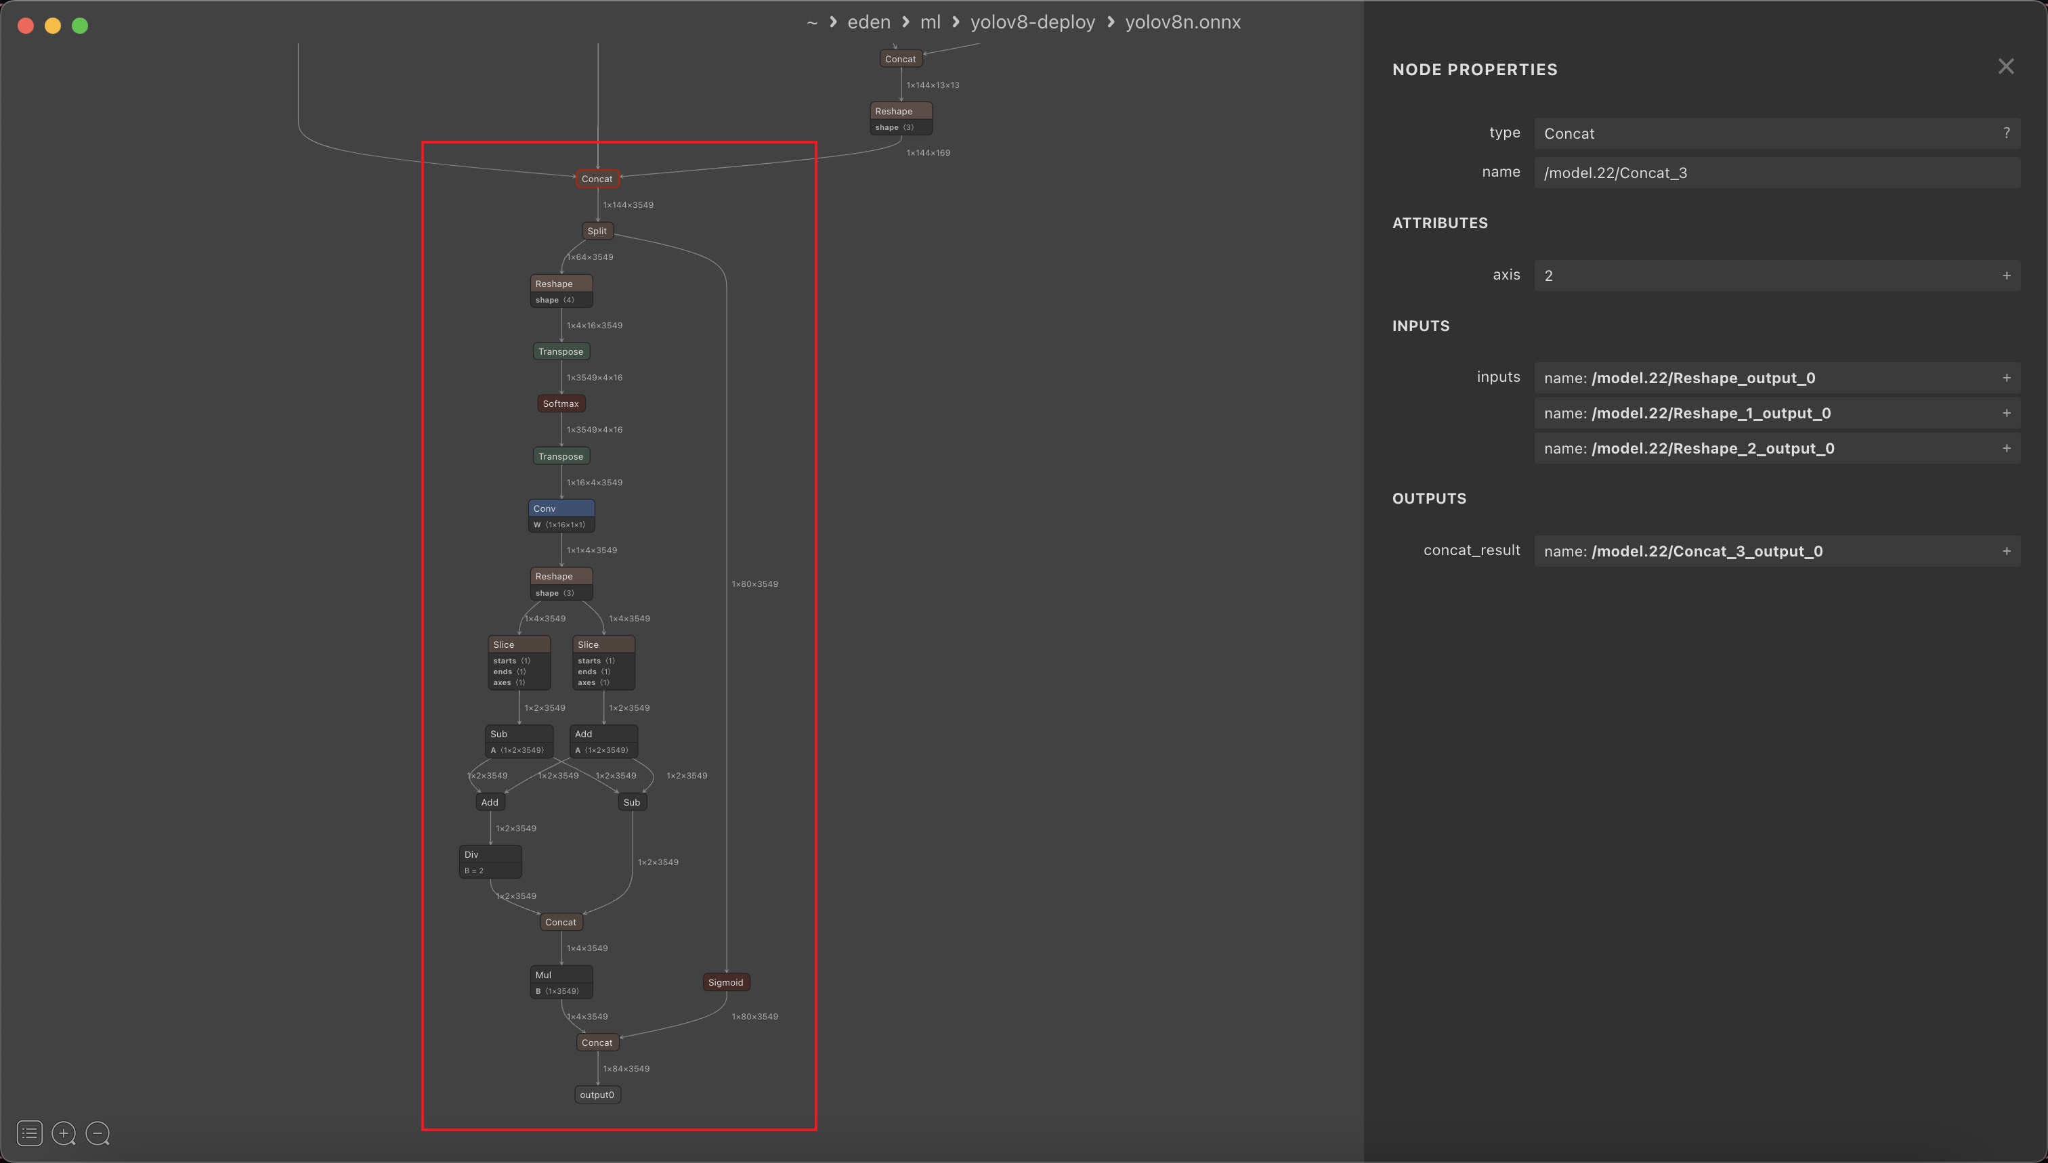Select the Reshape node below the Conv node
The width and height of the screenshot is (2048, 1163).
pyautogui.click(x=561, y=584)
